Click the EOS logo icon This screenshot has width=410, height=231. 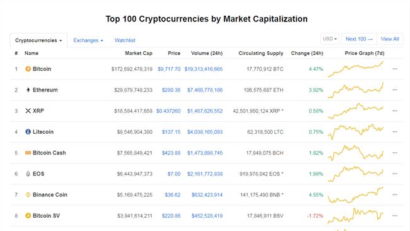(x=28, y=174)
